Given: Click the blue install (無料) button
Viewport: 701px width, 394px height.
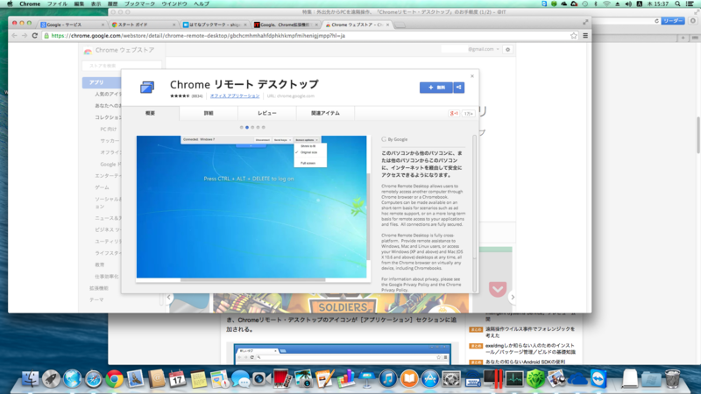Looking at the screenshot, I should point(435,87).
